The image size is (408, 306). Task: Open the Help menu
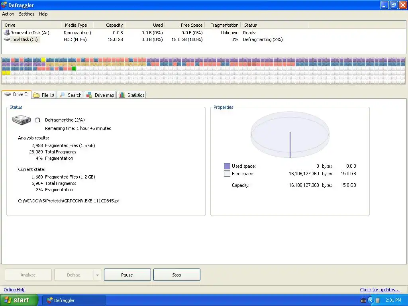43,14
